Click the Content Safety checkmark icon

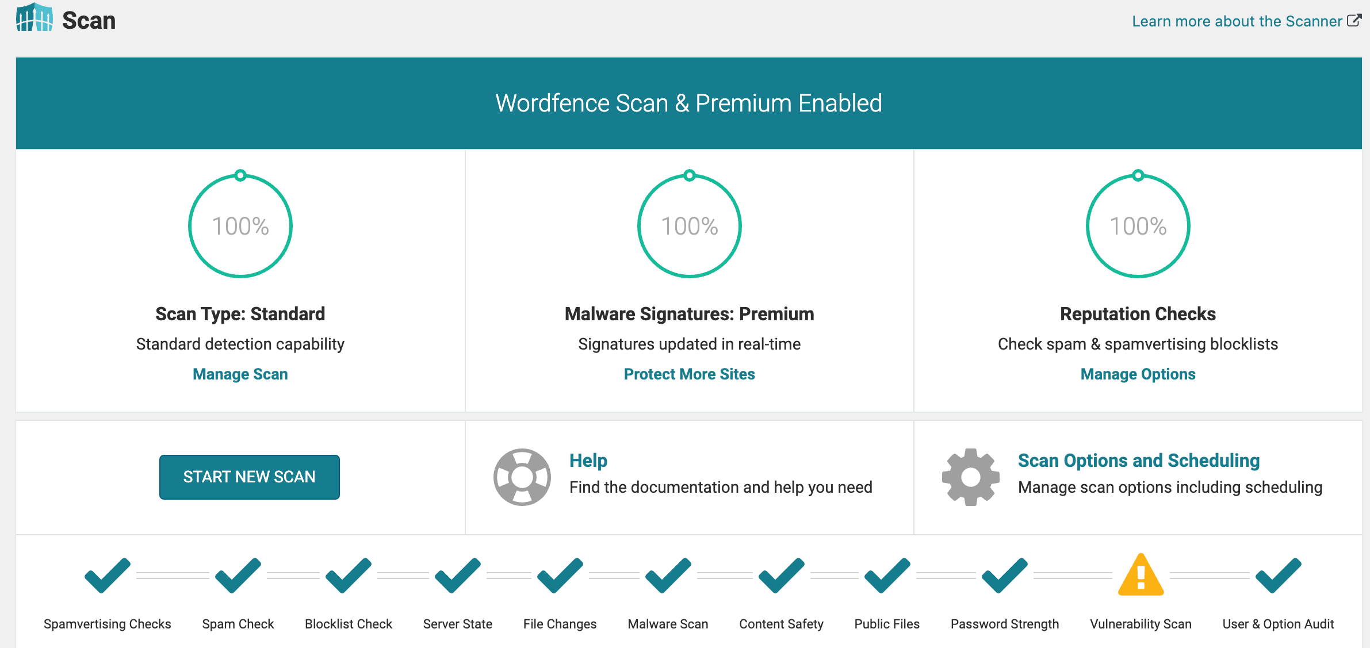tap(780, 575)
